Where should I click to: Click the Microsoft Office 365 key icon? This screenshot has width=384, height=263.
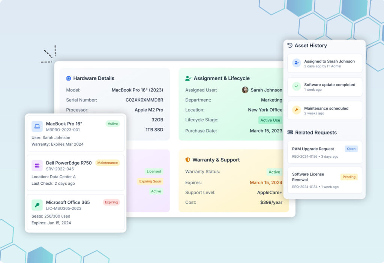point(37,205)
